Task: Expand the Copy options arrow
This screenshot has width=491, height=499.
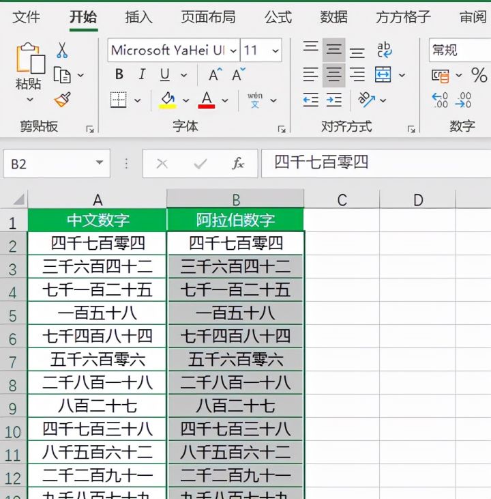Action: coord(80,75)
